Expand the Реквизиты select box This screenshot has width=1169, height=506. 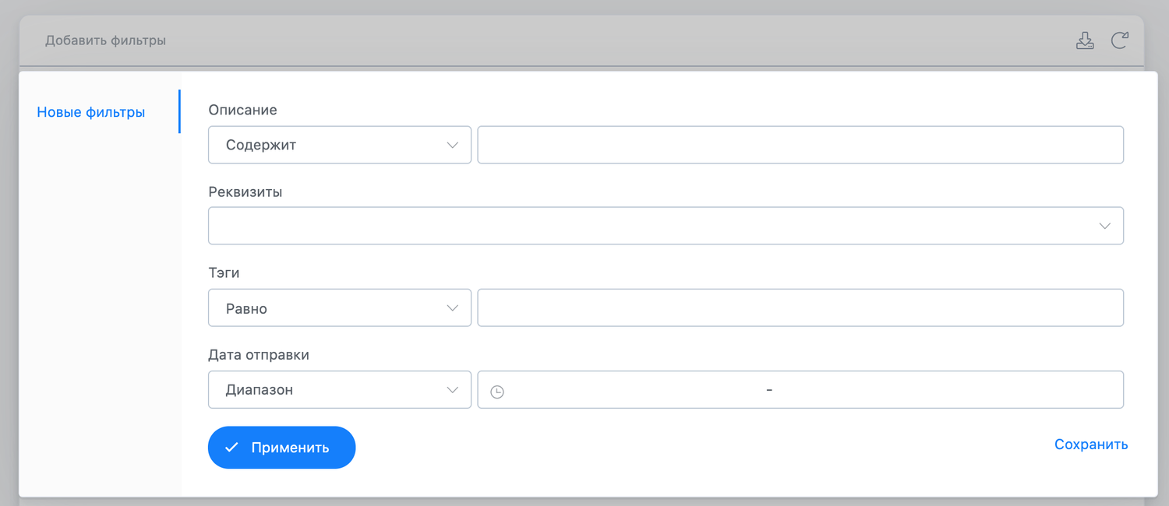666,226
